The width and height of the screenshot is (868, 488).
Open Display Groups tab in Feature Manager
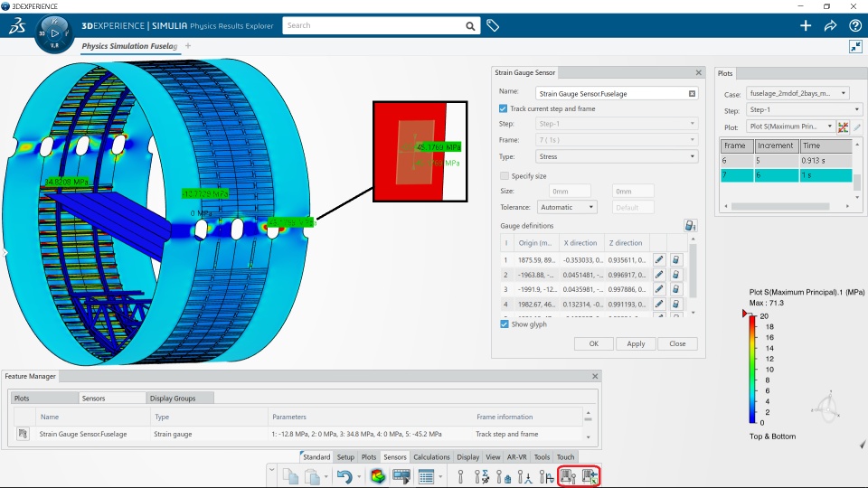point(180,398)
